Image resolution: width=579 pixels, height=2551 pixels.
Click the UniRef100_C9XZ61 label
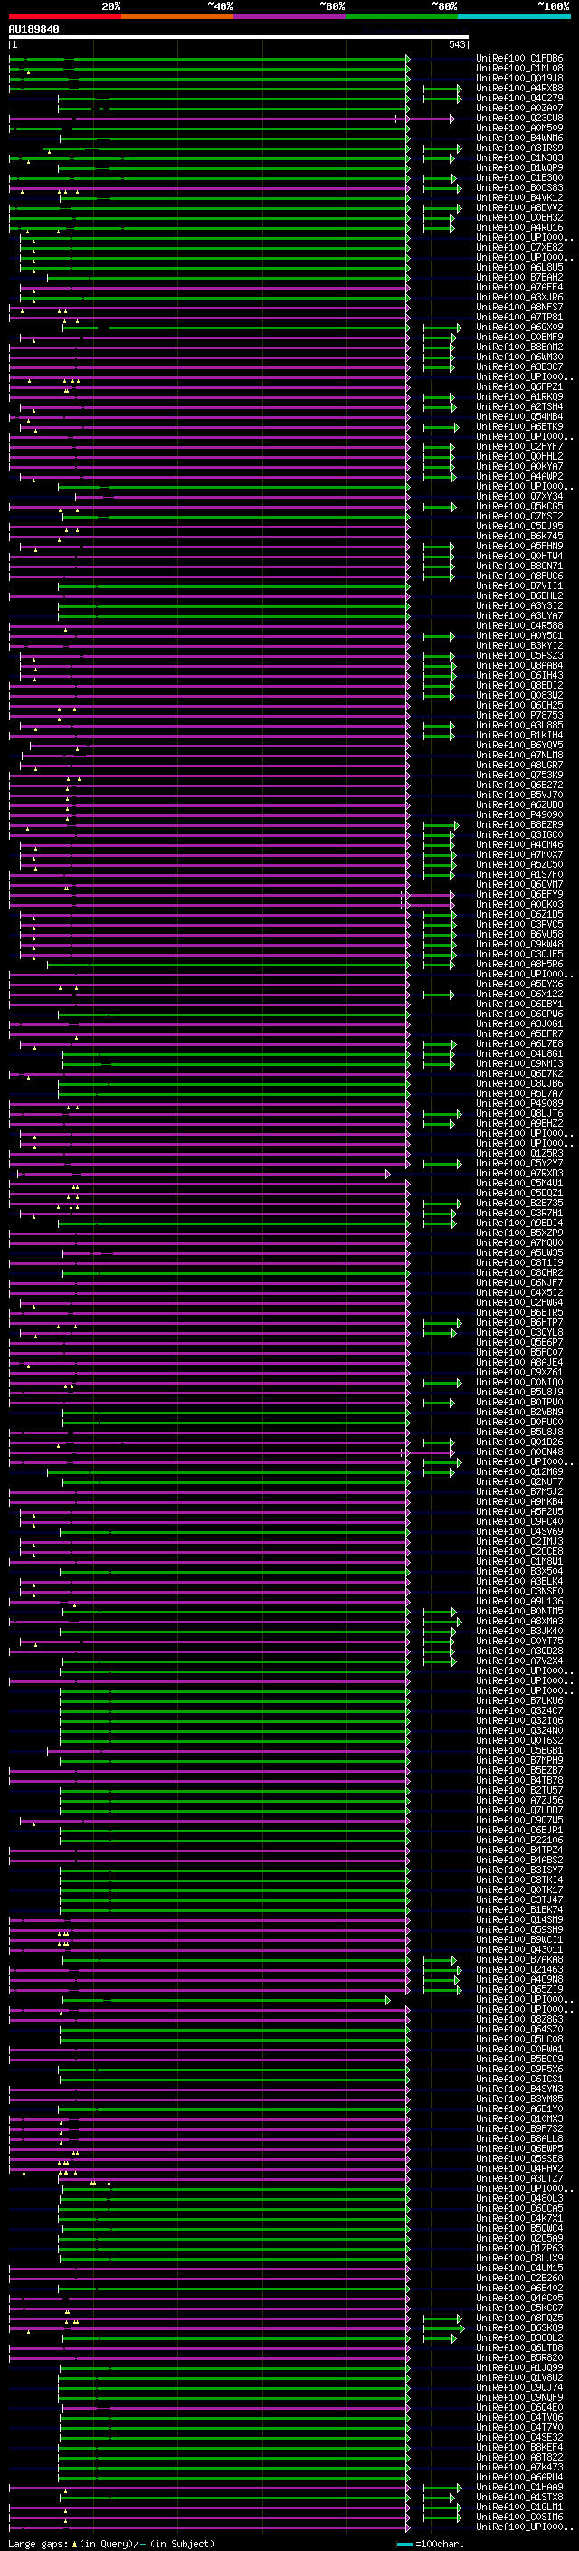[x=519, y=1373]
